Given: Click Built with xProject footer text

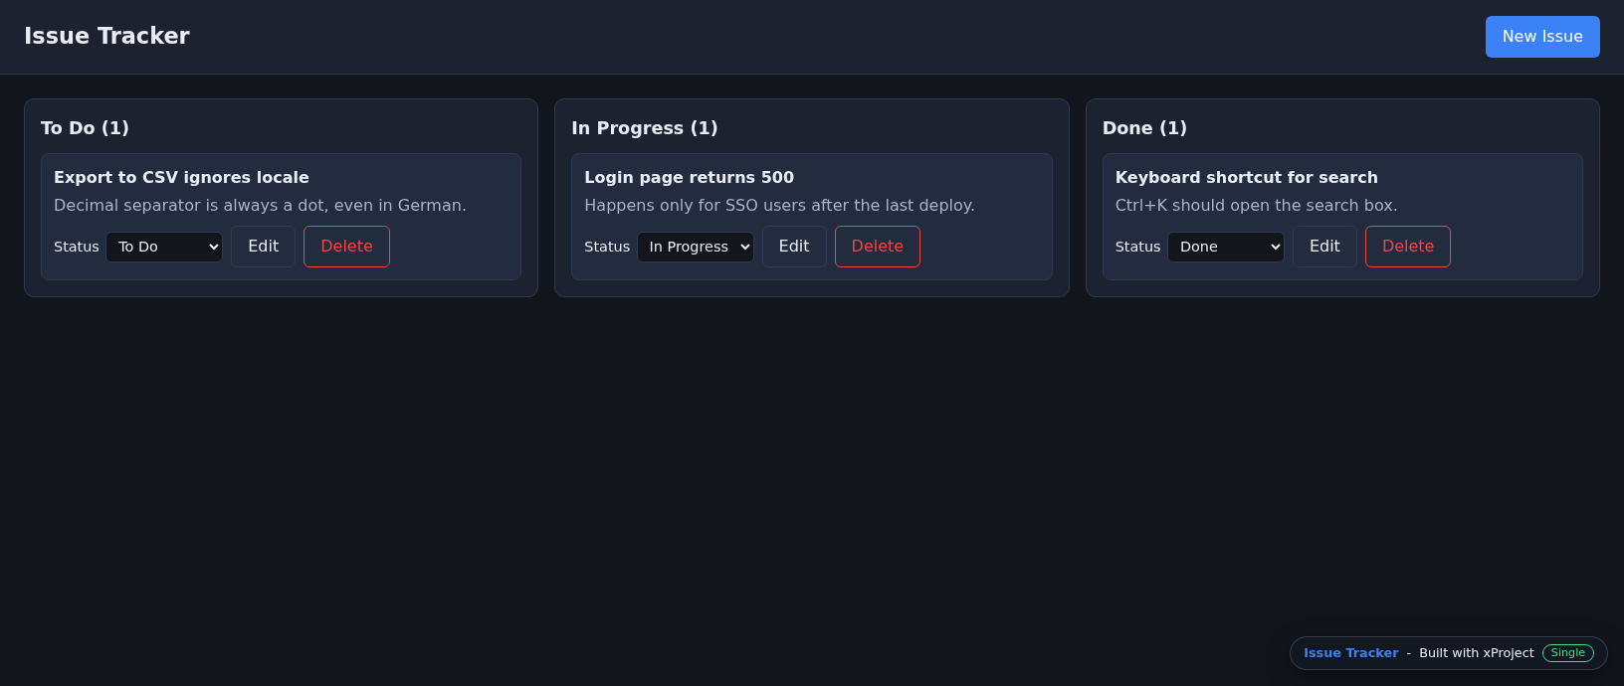Looking at the screenshot, I should [1477, 653].
